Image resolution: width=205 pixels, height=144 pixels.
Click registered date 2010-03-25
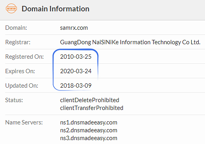(x=76, y=57)
